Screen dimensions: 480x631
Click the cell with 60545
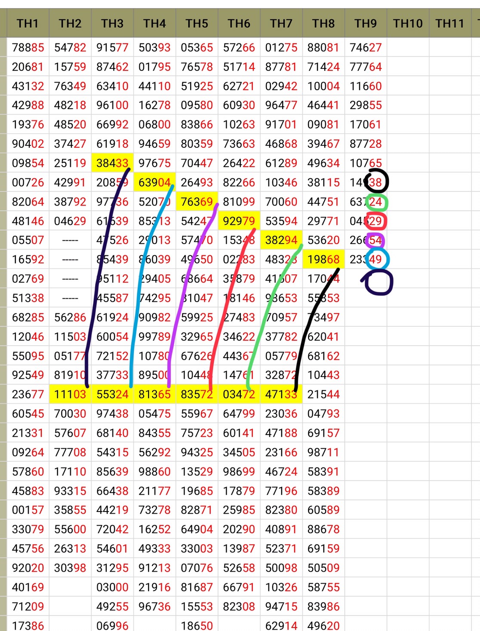tap(28, 414)
